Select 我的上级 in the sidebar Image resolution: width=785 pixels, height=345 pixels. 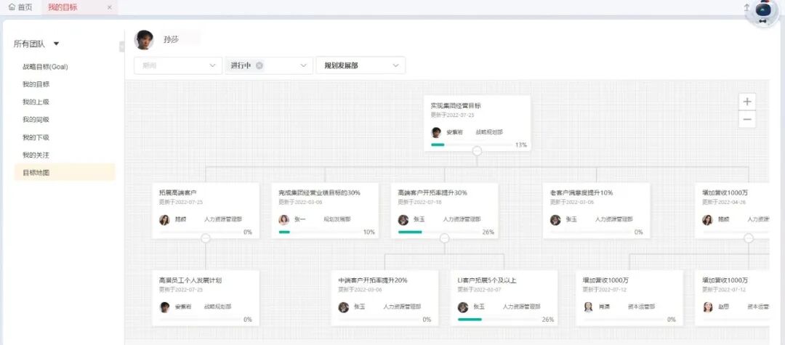coord(36,102)
